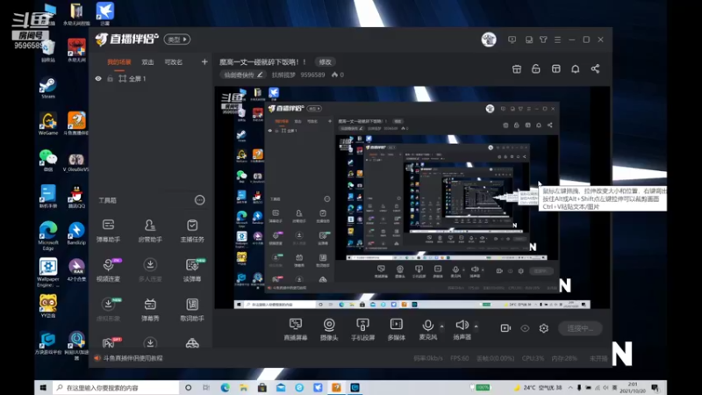Image resolution: width=702 pixels, height=395 pixels.
Task: Click the 连接中 start streaming button
Action: pos(580,328)
